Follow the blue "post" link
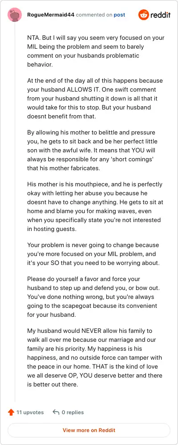This screenshot has height=445, width=178. pos(119,15)
